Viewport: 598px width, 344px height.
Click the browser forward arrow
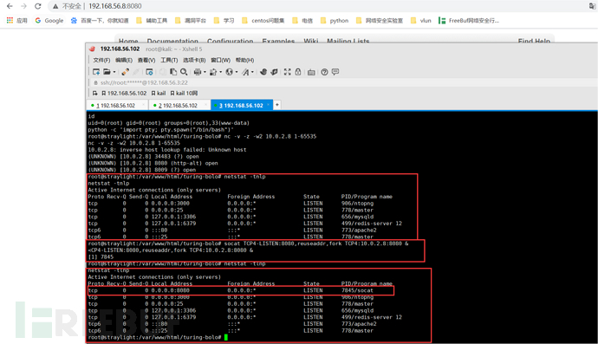tap(23, 6)
